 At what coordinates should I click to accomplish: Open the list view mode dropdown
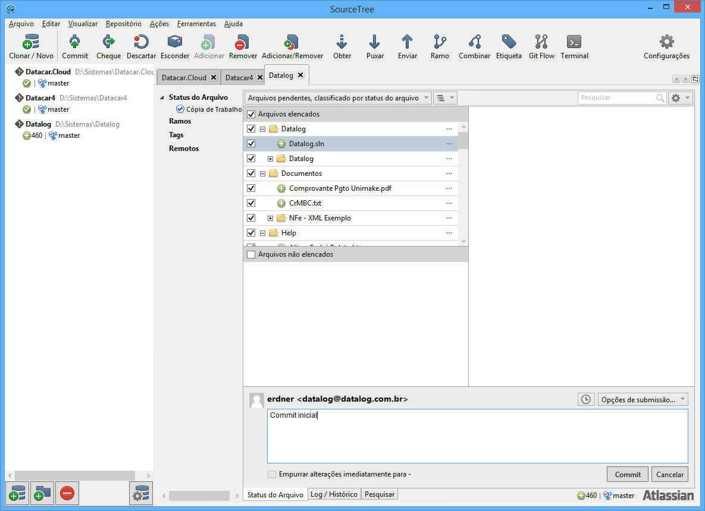tap(445, 98)
